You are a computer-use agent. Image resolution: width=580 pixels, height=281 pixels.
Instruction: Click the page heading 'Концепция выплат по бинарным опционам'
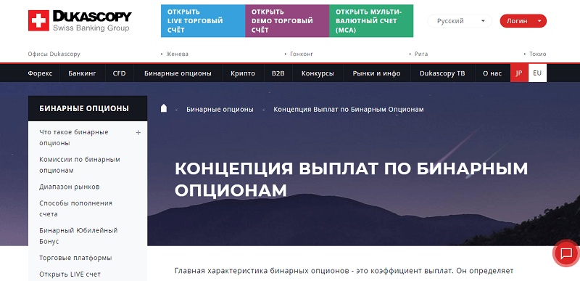tap(351, 179)
